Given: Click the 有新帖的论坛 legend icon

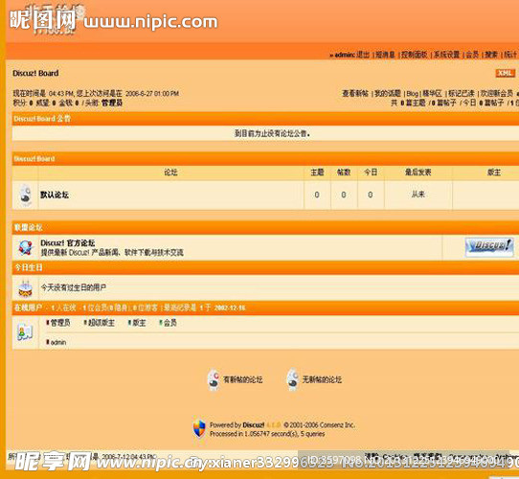Looking at the screenshot, I should [x=214, y=379].
